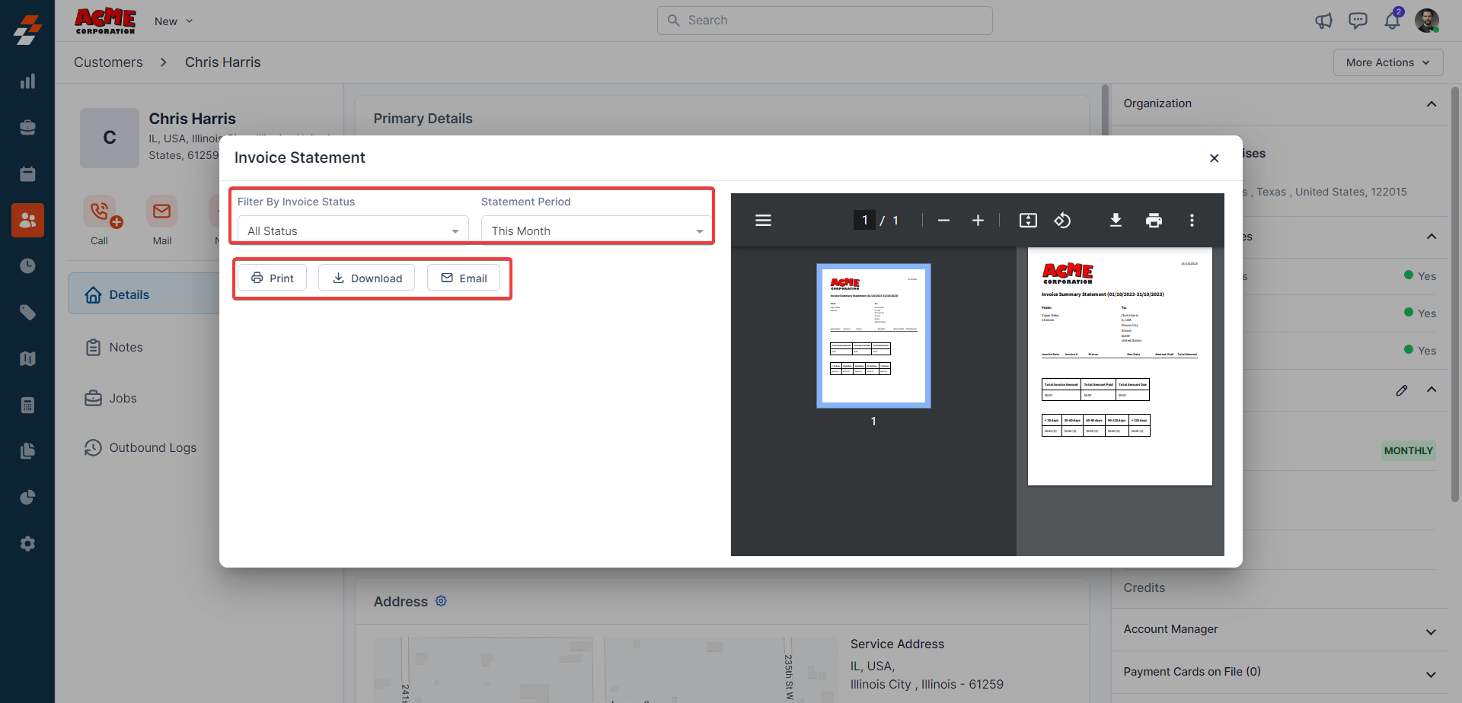Expand Payment Cards on File section
The width and height of the screenshot is (1462, 703).
[x=1432, y=674]
